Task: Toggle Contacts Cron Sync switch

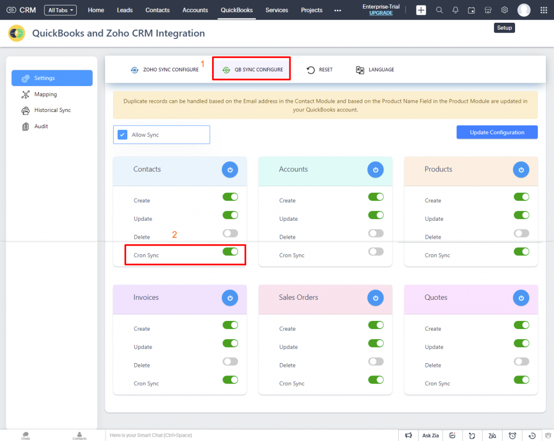Action: tap(230, 252)
